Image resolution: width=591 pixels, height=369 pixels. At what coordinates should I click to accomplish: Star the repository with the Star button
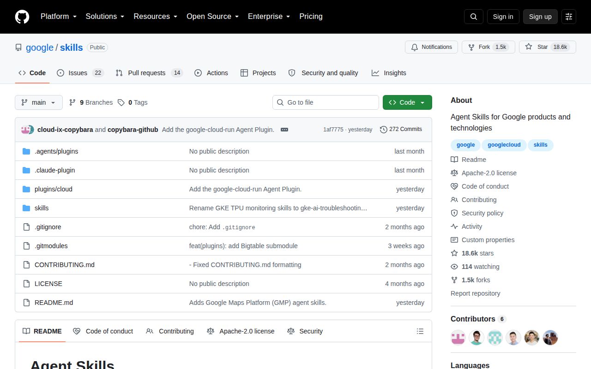[548, 47]
